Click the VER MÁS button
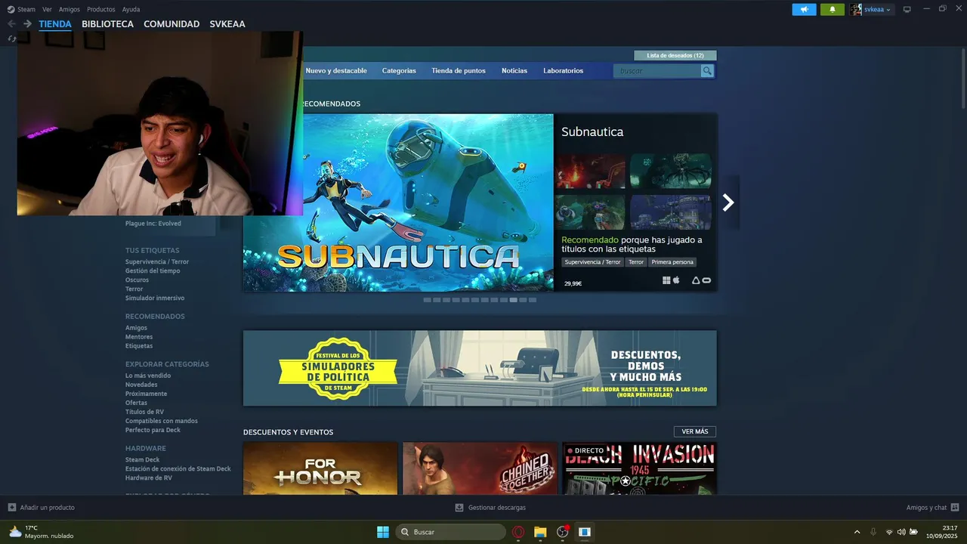967x544 pixels. click(x=695, y=431)
